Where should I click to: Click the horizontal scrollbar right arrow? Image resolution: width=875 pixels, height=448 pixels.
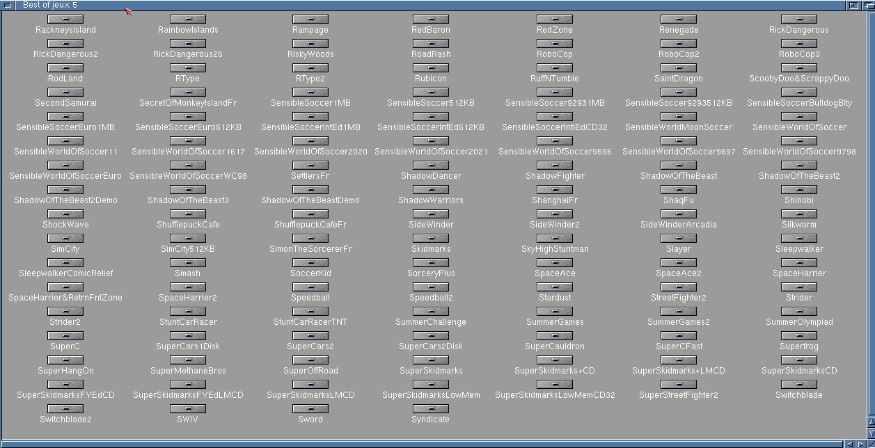click(862, 444)
